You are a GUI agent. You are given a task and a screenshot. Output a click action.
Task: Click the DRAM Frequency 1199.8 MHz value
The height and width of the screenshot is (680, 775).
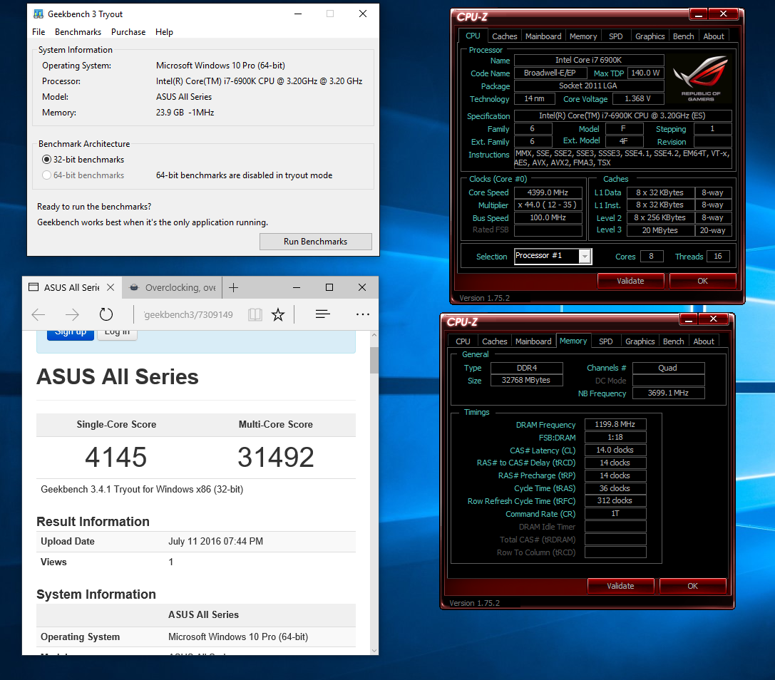click(615, 425)
